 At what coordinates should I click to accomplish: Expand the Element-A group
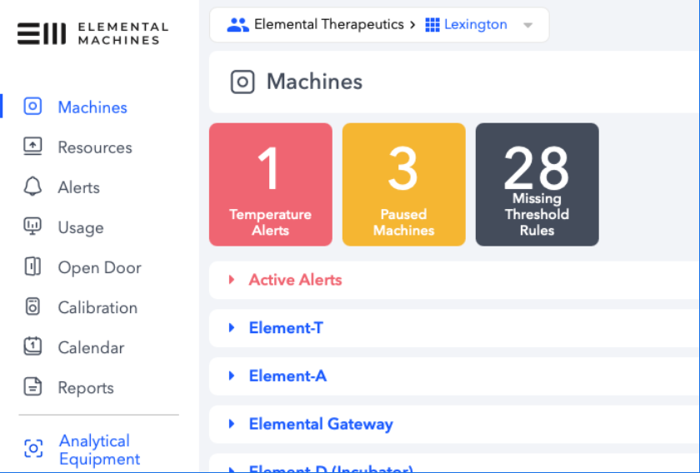click(x=232, y=376)
